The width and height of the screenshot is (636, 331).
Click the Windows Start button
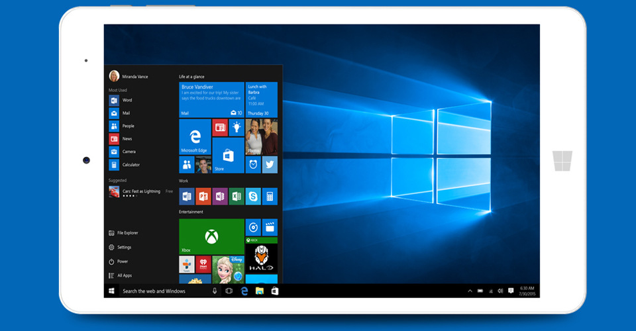click(111, 291)
